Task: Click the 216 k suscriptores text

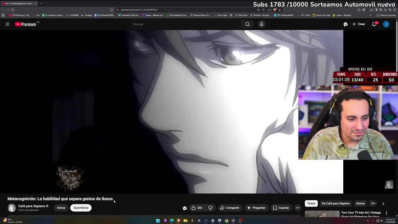Action: (x=28, y=210)
